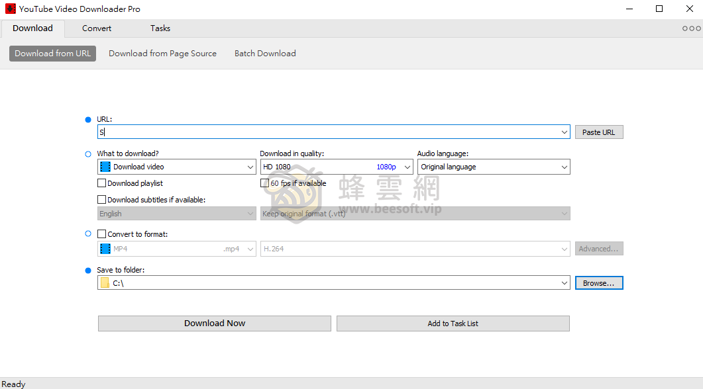703x389 pixels.
Task: Click the Audio language: label
Action: pos(443,153)
